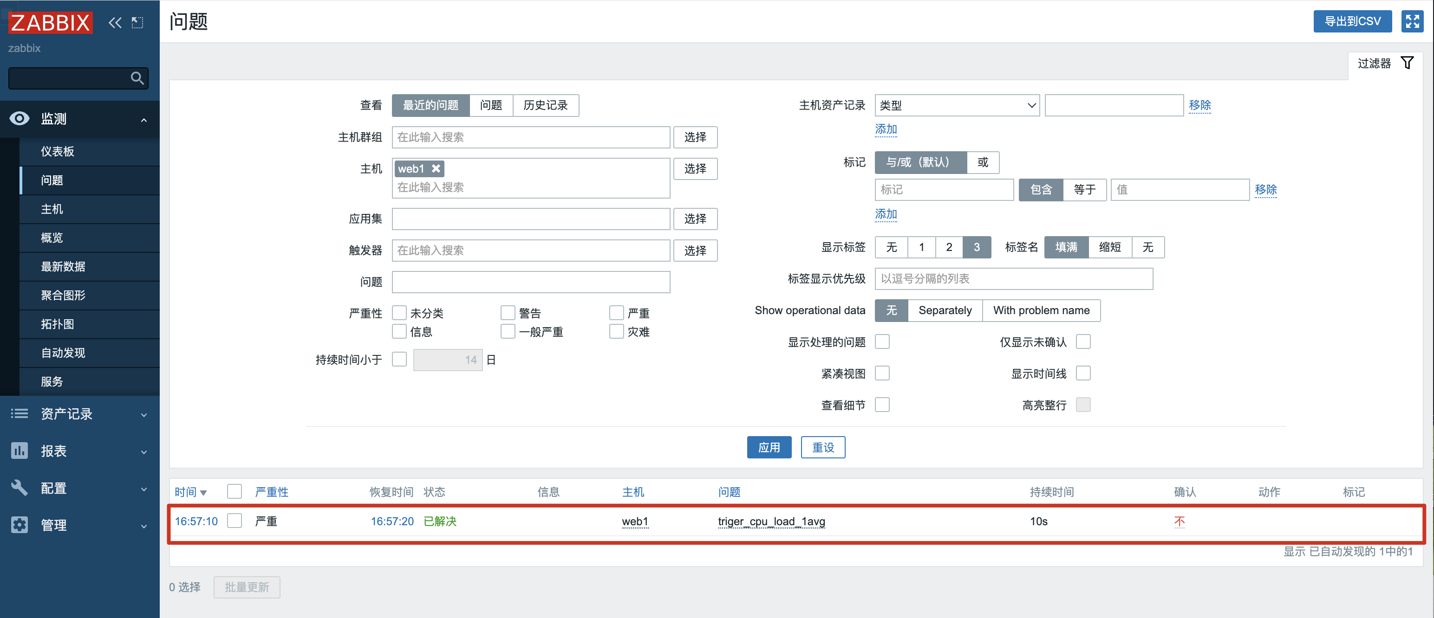Check the 未分类 severity checkbox
Screen dimensions: 1434x618
pos(399,313)
